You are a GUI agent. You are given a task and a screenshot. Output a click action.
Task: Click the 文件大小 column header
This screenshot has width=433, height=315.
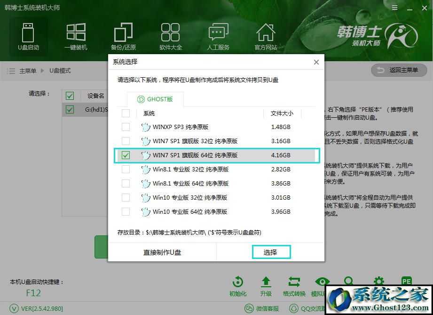pos(282,113)
